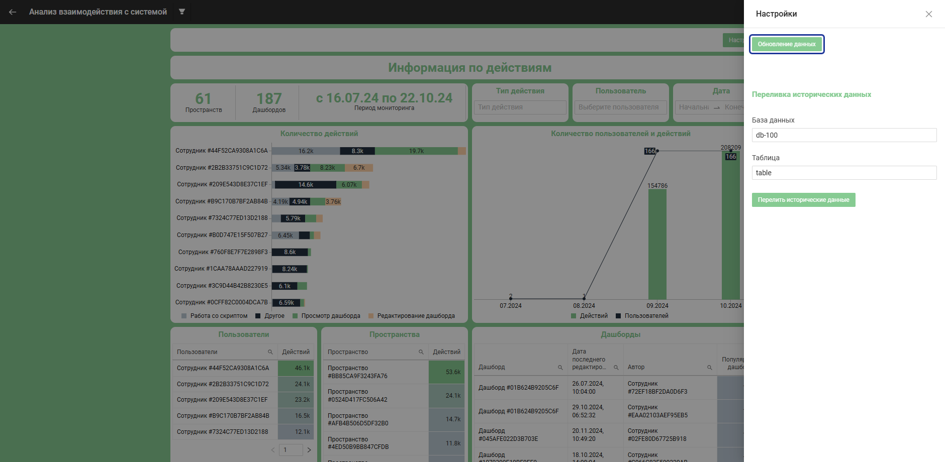The height and width of the screenshot is (462, 945).
Task: Toggle Пользователей legend in users chart
Action: [x=642, y=316]
